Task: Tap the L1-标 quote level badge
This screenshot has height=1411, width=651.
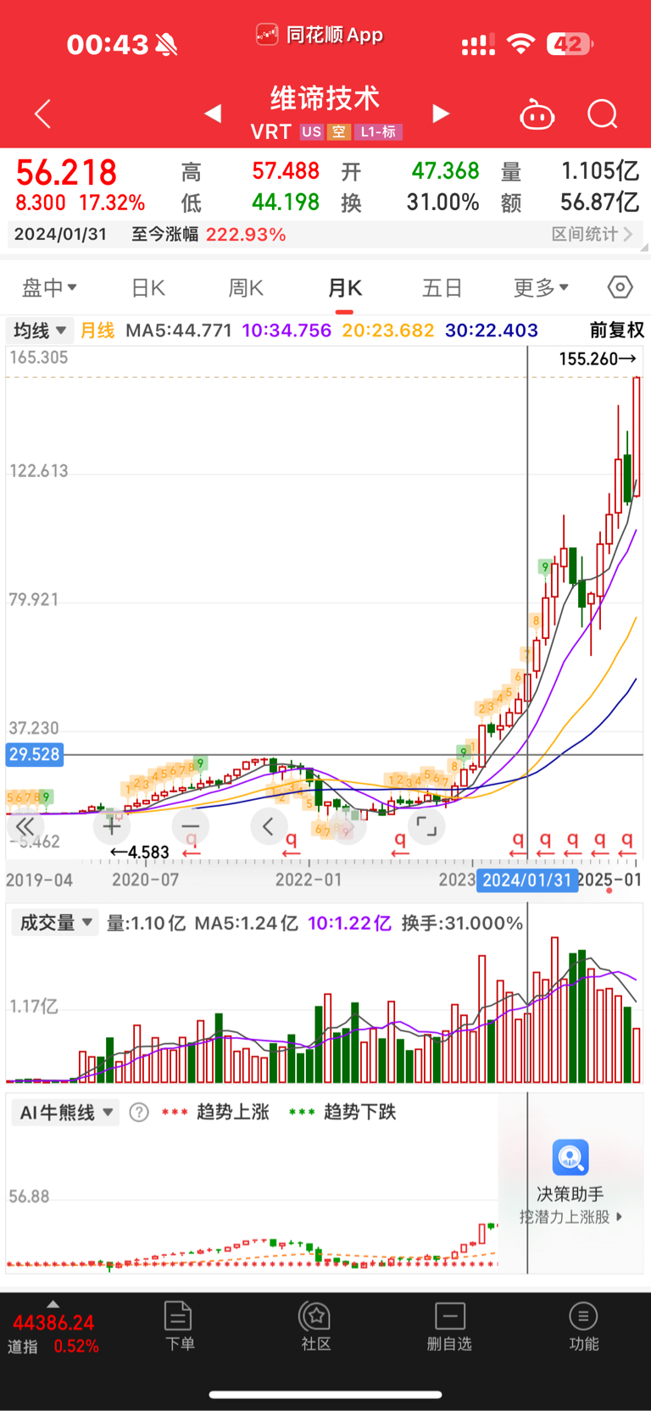Action: click(x=378, y=132)
